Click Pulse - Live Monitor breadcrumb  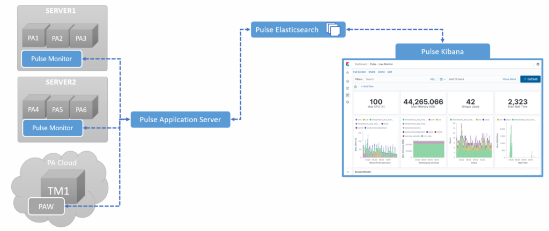(x=382, y=64)
